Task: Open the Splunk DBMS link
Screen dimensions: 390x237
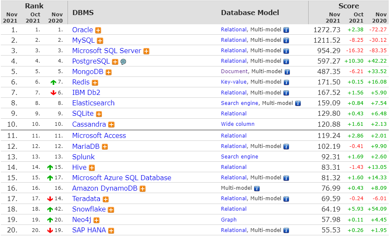Action: [x=83, y=157]
